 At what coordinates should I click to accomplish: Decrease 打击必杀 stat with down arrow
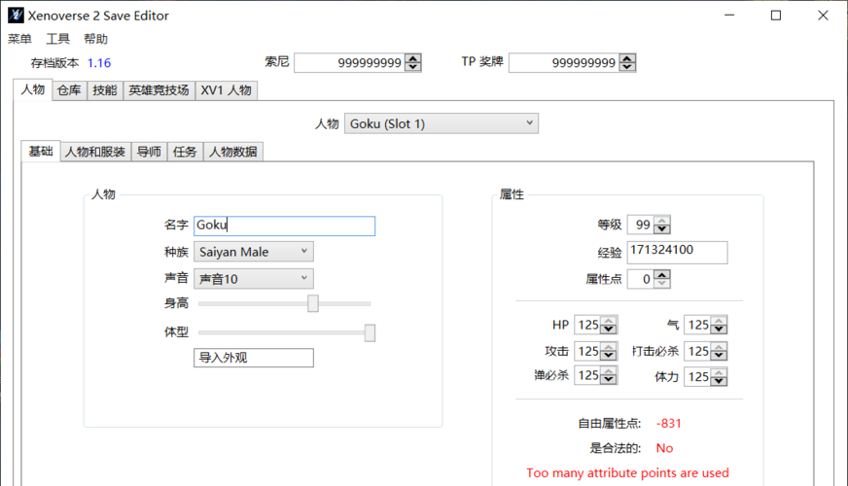click(x=719, y=356)
